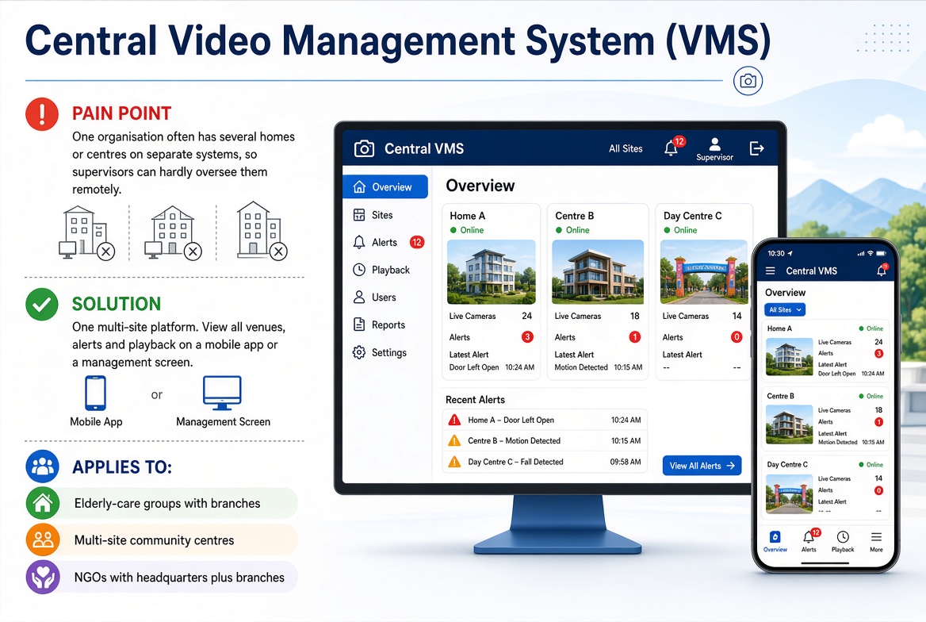Open the Home A thumbnail in mobile app
The image size is (926, 622).
789,357
